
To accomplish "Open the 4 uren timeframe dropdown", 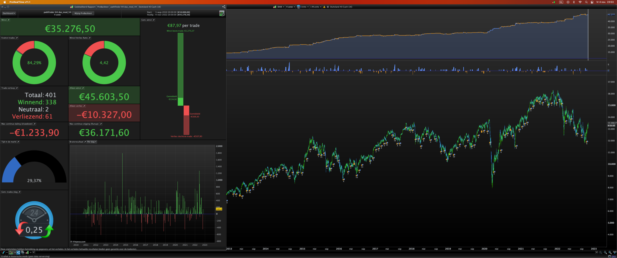I will (290, 7).
